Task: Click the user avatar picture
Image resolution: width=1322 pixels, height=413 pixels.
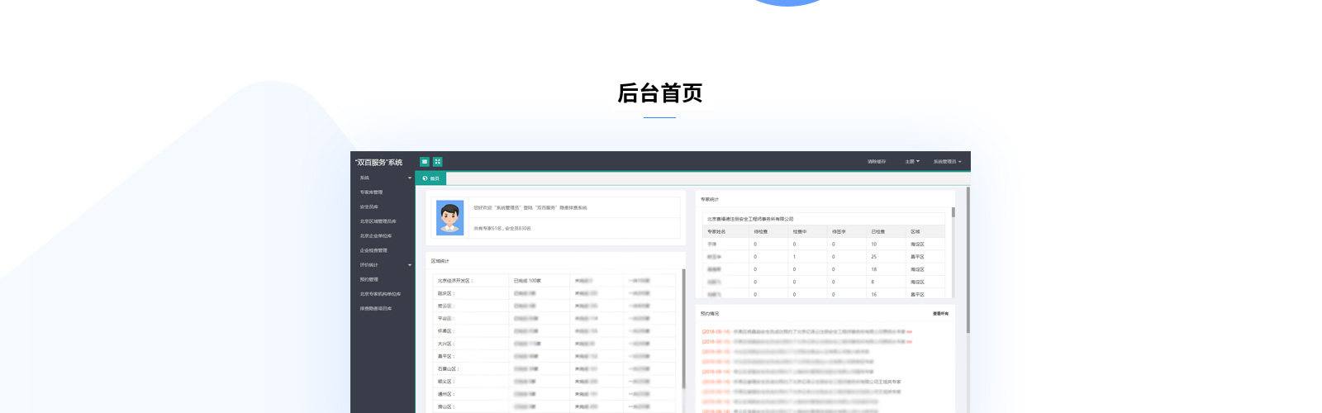Action: 450,219
